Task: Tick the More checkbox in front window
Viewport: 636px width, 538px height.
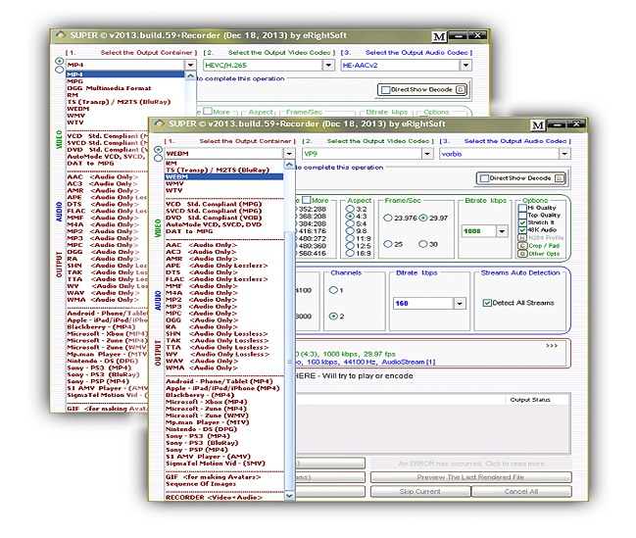Action: [307, 200]
